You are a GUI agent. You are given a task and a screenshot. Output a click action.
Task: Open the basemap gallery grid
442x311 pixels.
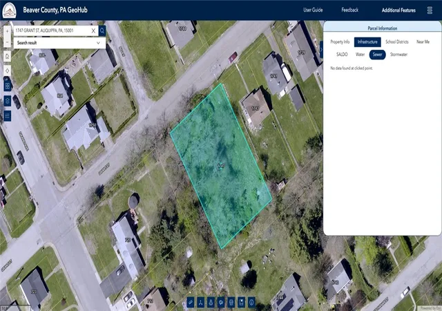click(x=8, y=86)
